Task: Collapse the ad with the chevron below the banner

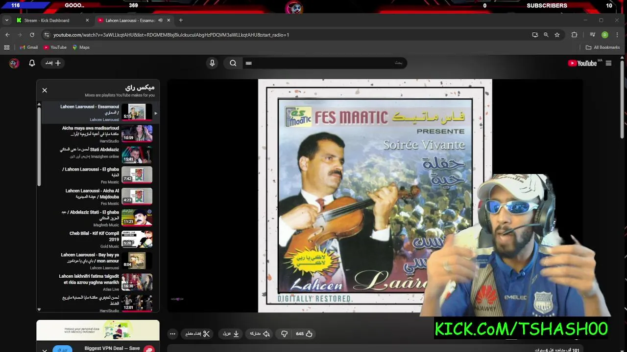Action: point(45,350)
